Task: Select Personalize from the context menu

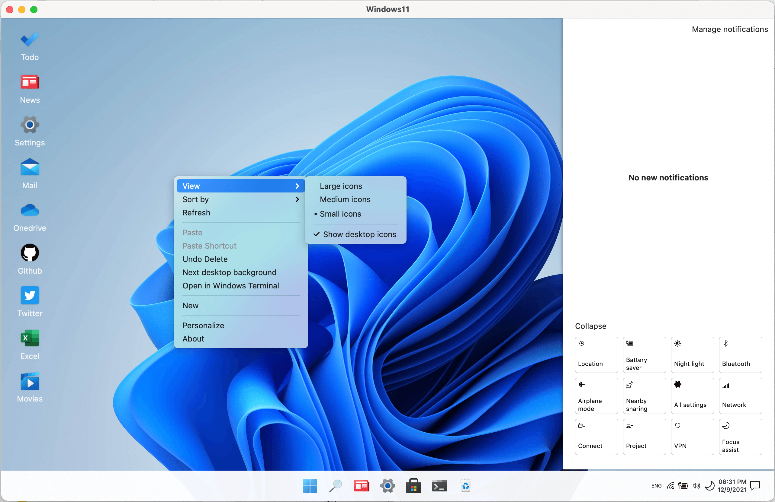Action: point(203,325)
